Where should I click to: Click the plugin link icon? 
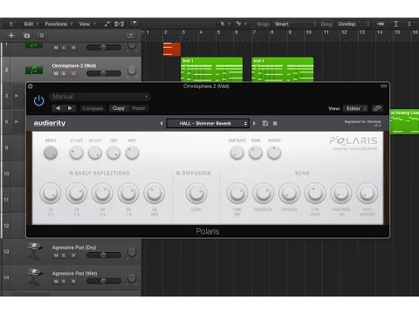pos(377,108)
